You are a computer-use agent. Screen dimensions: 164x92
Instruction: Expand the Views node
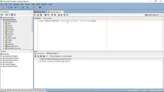(x=4, y=24)
